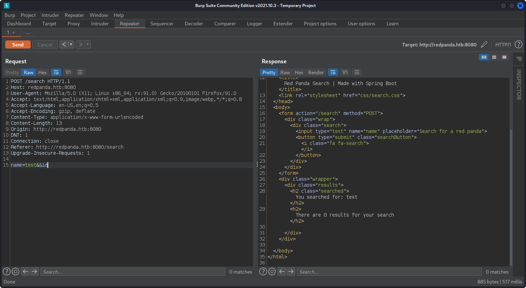
Task: Select Pretty view in Response pane
Action: point(269,72)
